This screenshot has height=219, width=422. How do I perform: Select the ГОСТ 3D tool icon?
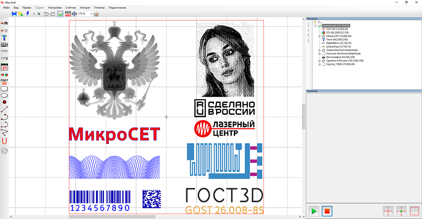click(x=4, y=82)
